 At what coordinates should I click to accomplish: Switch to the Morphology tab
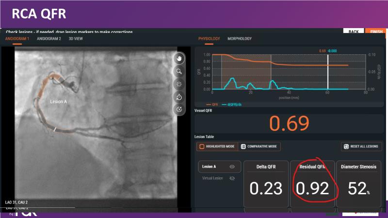click(x=240, y=38)
